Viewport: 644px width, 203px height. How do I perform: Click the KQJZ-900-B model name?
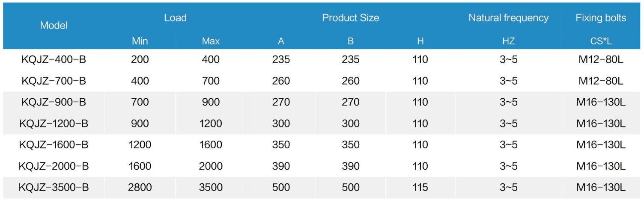(x=54, y=102)
